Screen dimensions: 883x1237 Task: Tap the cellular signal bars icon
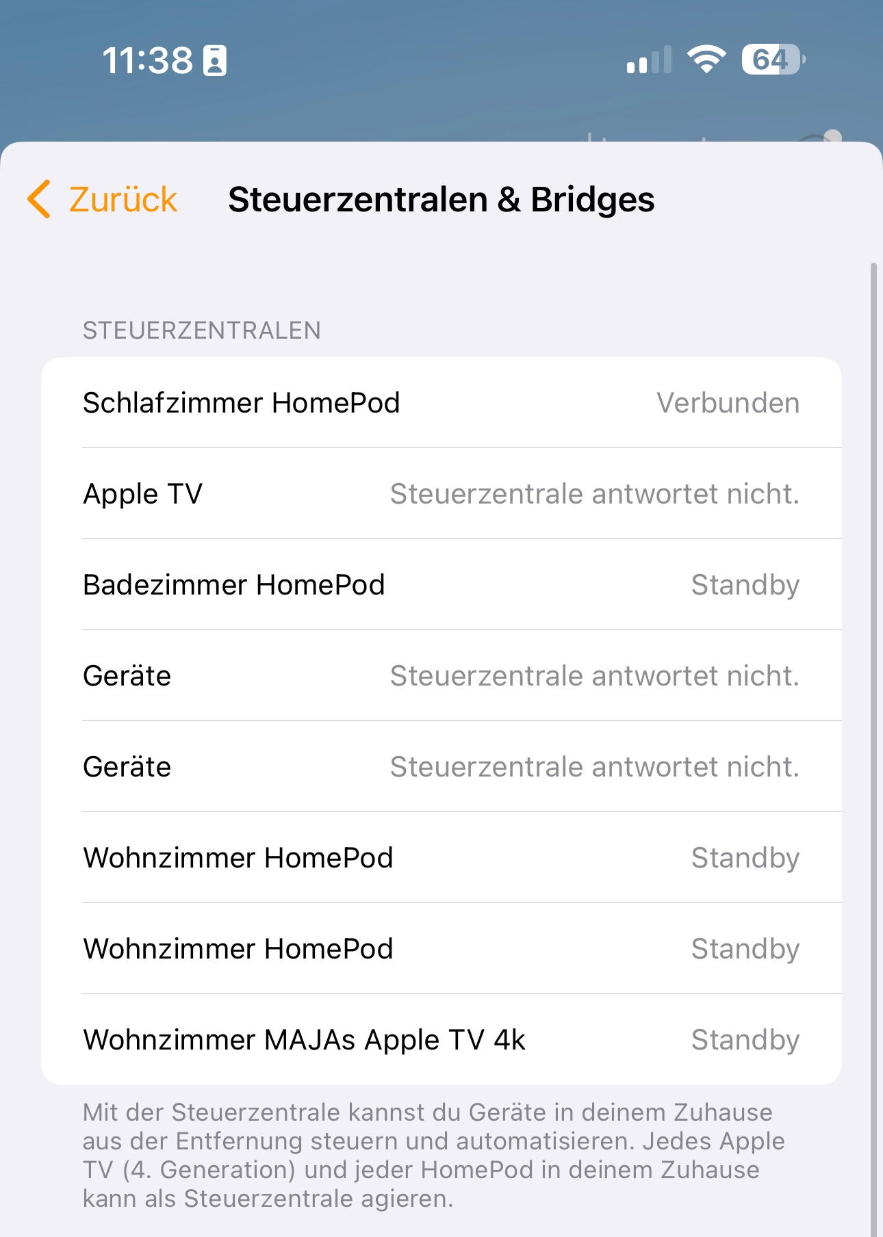648,60
